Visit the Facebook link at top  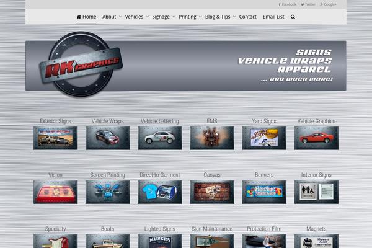click(x=287, y=4)
